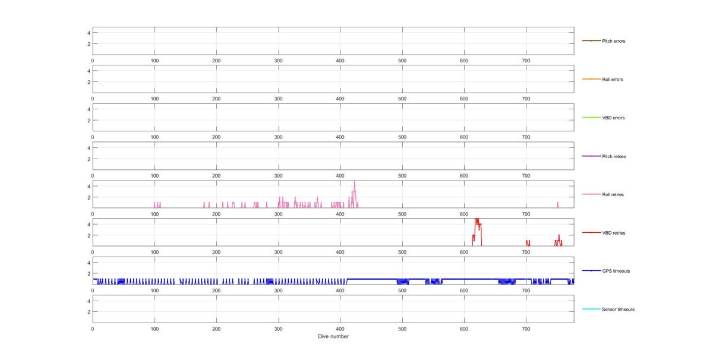Click the 500 tick below Roll errors plot
This screenshot has height=363, width=713.
[x=402, y=99]
